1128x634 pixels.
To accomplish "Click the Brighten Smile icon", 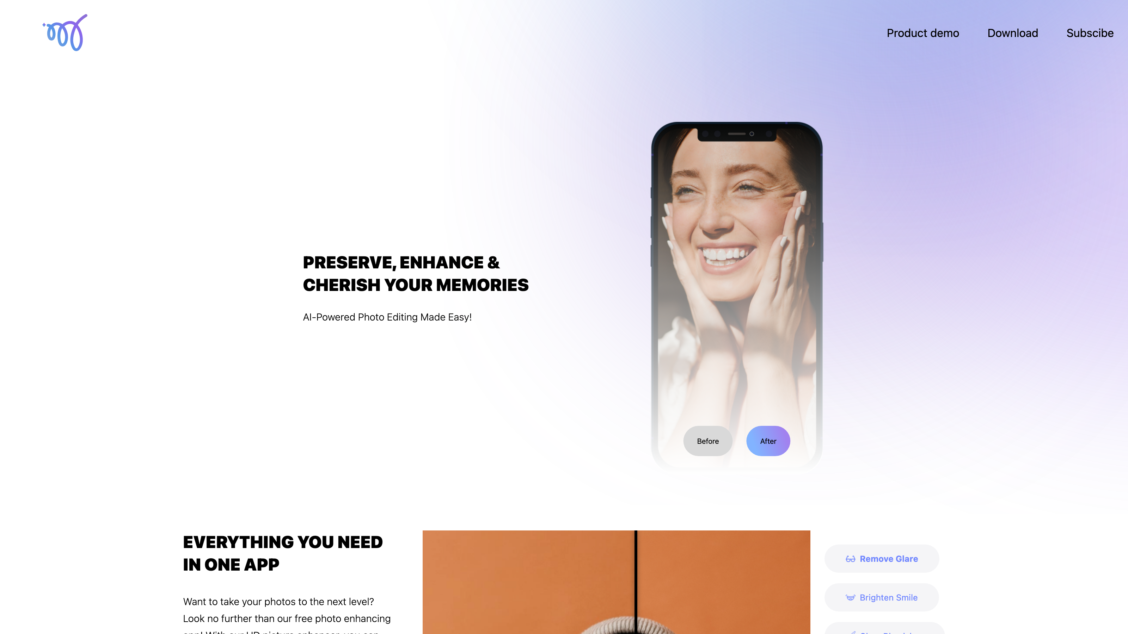I will point(851,597).
